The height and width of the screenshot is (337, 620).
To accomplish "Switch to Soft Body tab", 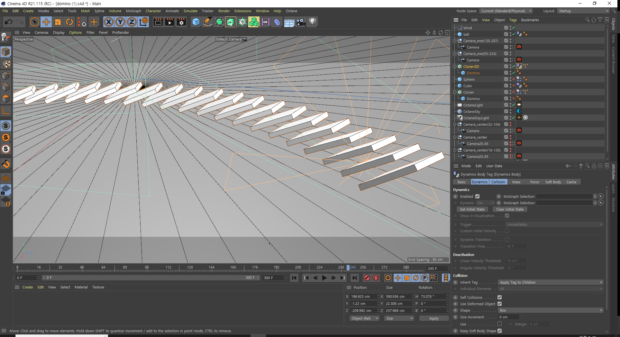I will (x=553, y=182).
